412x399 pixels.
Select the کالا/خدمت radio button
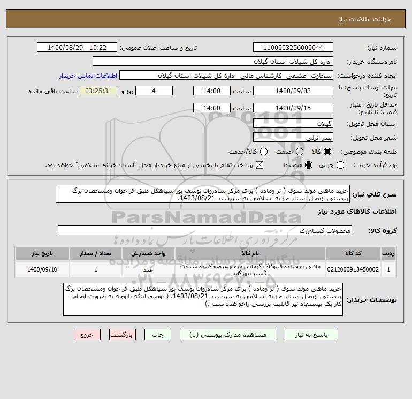264,152
